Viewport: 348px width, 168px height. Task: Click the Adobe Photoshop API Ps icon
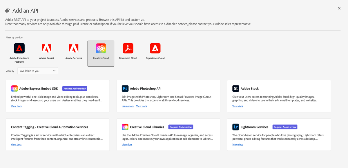[x=125, y=88]
